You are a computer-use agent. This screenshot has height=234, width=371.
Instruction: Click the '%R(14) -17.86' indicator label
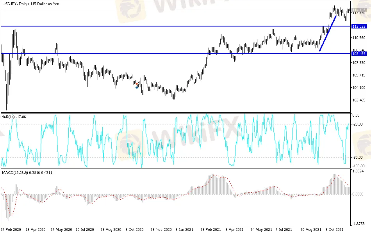tap(14, 117)
